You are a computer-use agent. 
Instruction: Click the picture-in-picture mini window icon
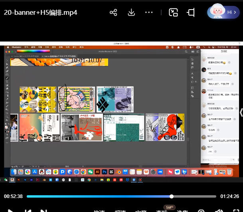click(x=173, y=12)
